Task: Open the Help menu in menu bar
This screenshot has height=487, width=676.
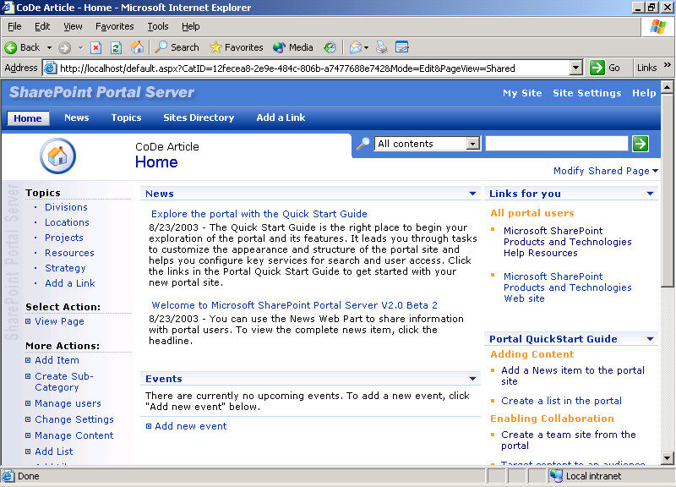Action: click(x=191, y=27)
